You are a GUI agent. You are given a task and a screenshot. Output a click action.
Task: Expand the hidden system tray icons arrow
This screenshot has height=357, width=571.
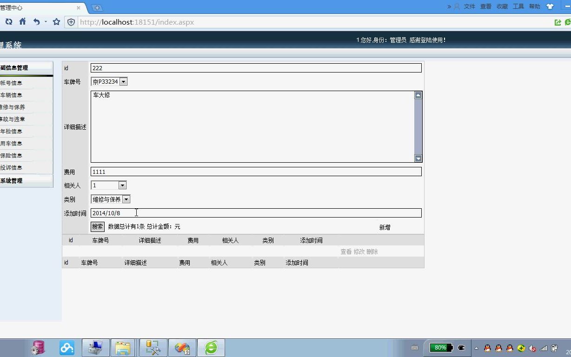476,347
